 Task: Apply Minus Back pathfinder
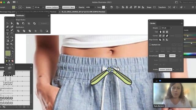coord(47,31)
